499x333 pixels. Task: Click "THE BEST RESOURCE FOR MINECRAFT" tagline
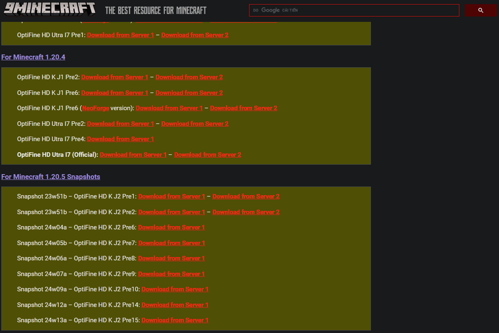click(156, 10)
